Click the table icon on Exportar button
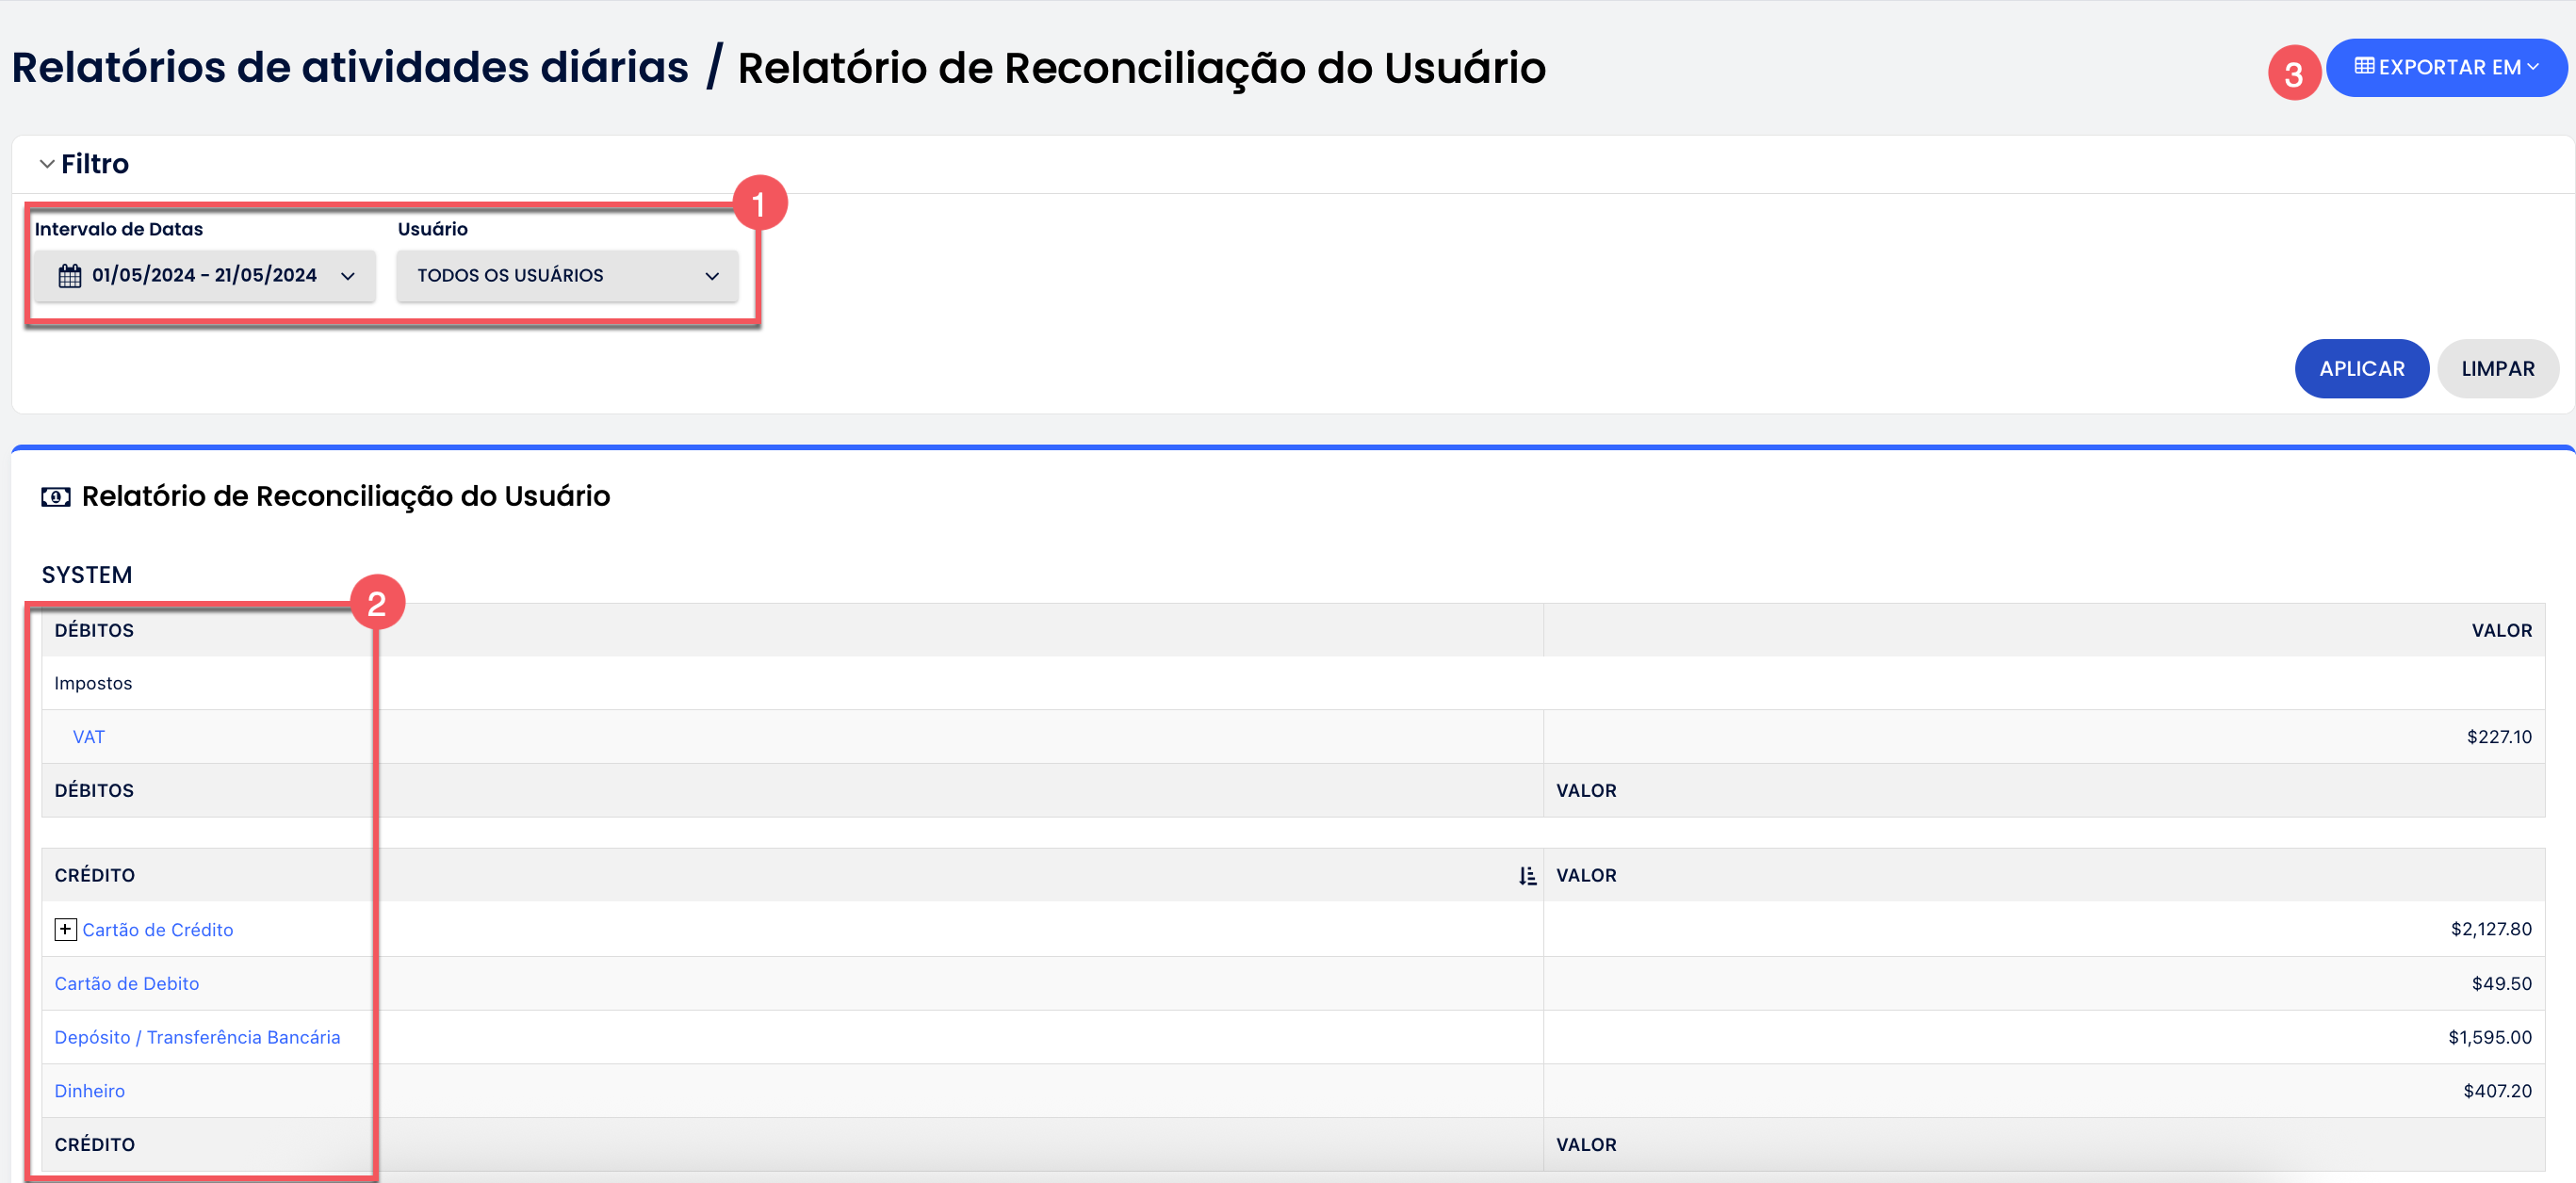Screen dimensions: 2576x1183 tap(2364, 67)
